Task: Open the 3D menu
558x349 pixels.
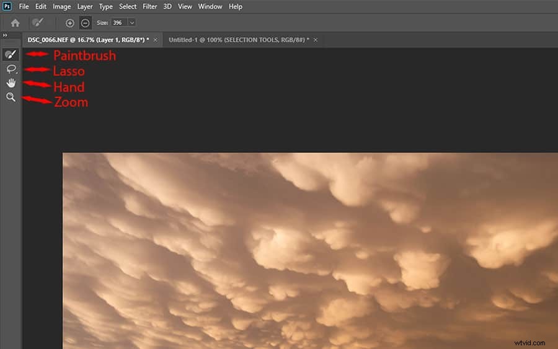Action: click(x=167, y=6)
